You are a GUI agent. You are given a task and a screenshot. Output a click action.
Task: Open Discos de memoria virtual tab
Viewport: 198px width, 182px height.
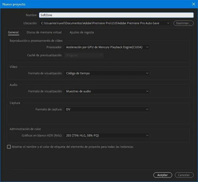pos(44,32)
